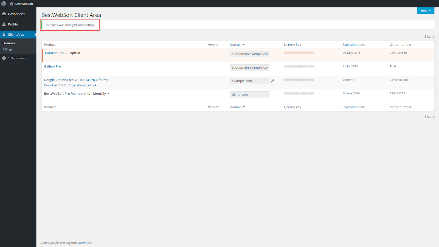Click the top Version column header

(213, 44)
